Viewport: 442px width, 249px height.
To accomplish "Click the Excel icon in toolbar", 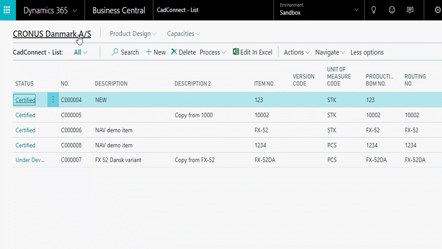I will (x=236, y=52).
